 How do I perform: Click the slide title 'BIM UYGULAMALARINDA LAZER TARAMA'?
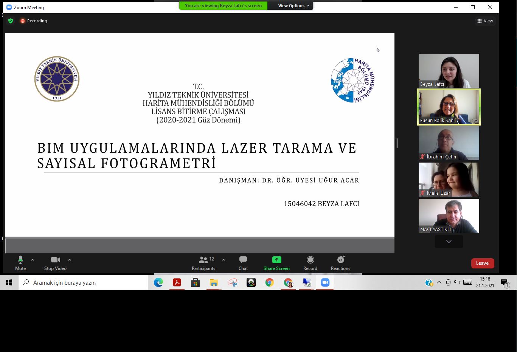click(x=197, y=155)
